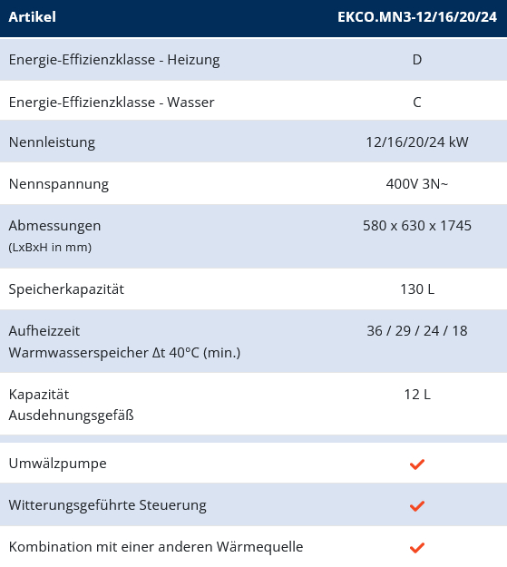Click the Umwälzpumpe red checkmark icon
This screenshot has width=507, height=567.
point(417,464)
